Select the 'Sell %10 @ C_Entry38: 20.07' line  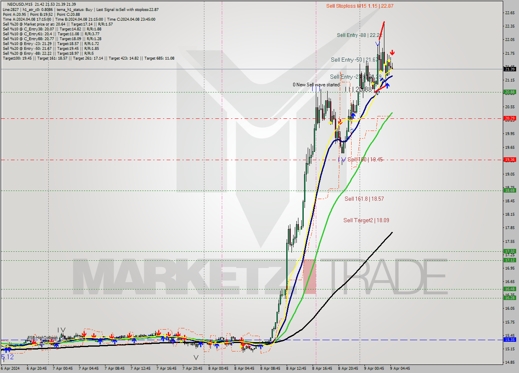click(x=52, y=29)
